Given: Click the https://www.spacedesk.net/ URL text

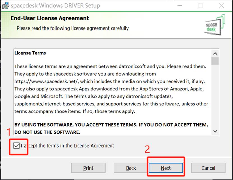Looking at the screenshot, I should pos(46,81).
